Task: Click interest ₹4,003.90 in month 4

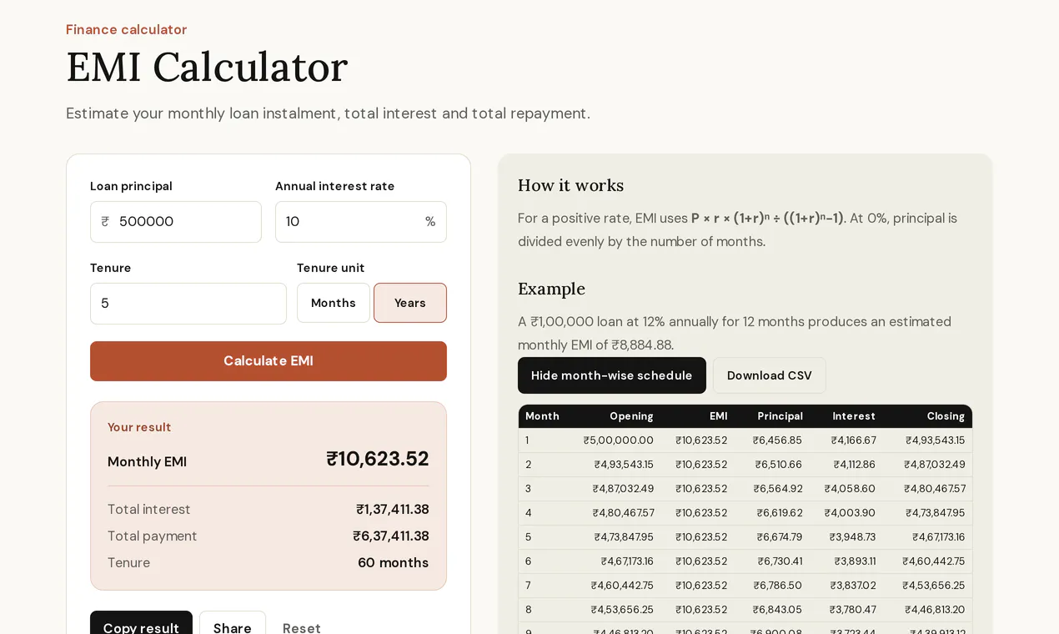Action: pyautogui.click(x=851, y=513)
